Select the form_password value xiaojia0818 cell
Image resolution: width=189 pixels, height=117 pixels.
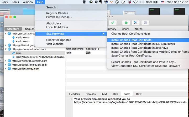point(92,49)
